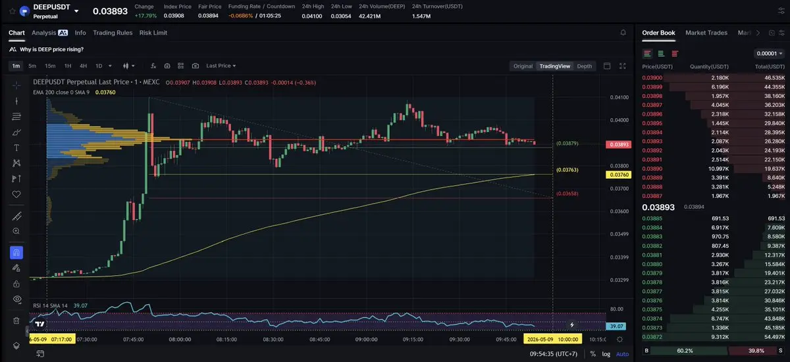Select the patterns drawing tool
The width and height of the screenshot is (790, 362).
16,163
